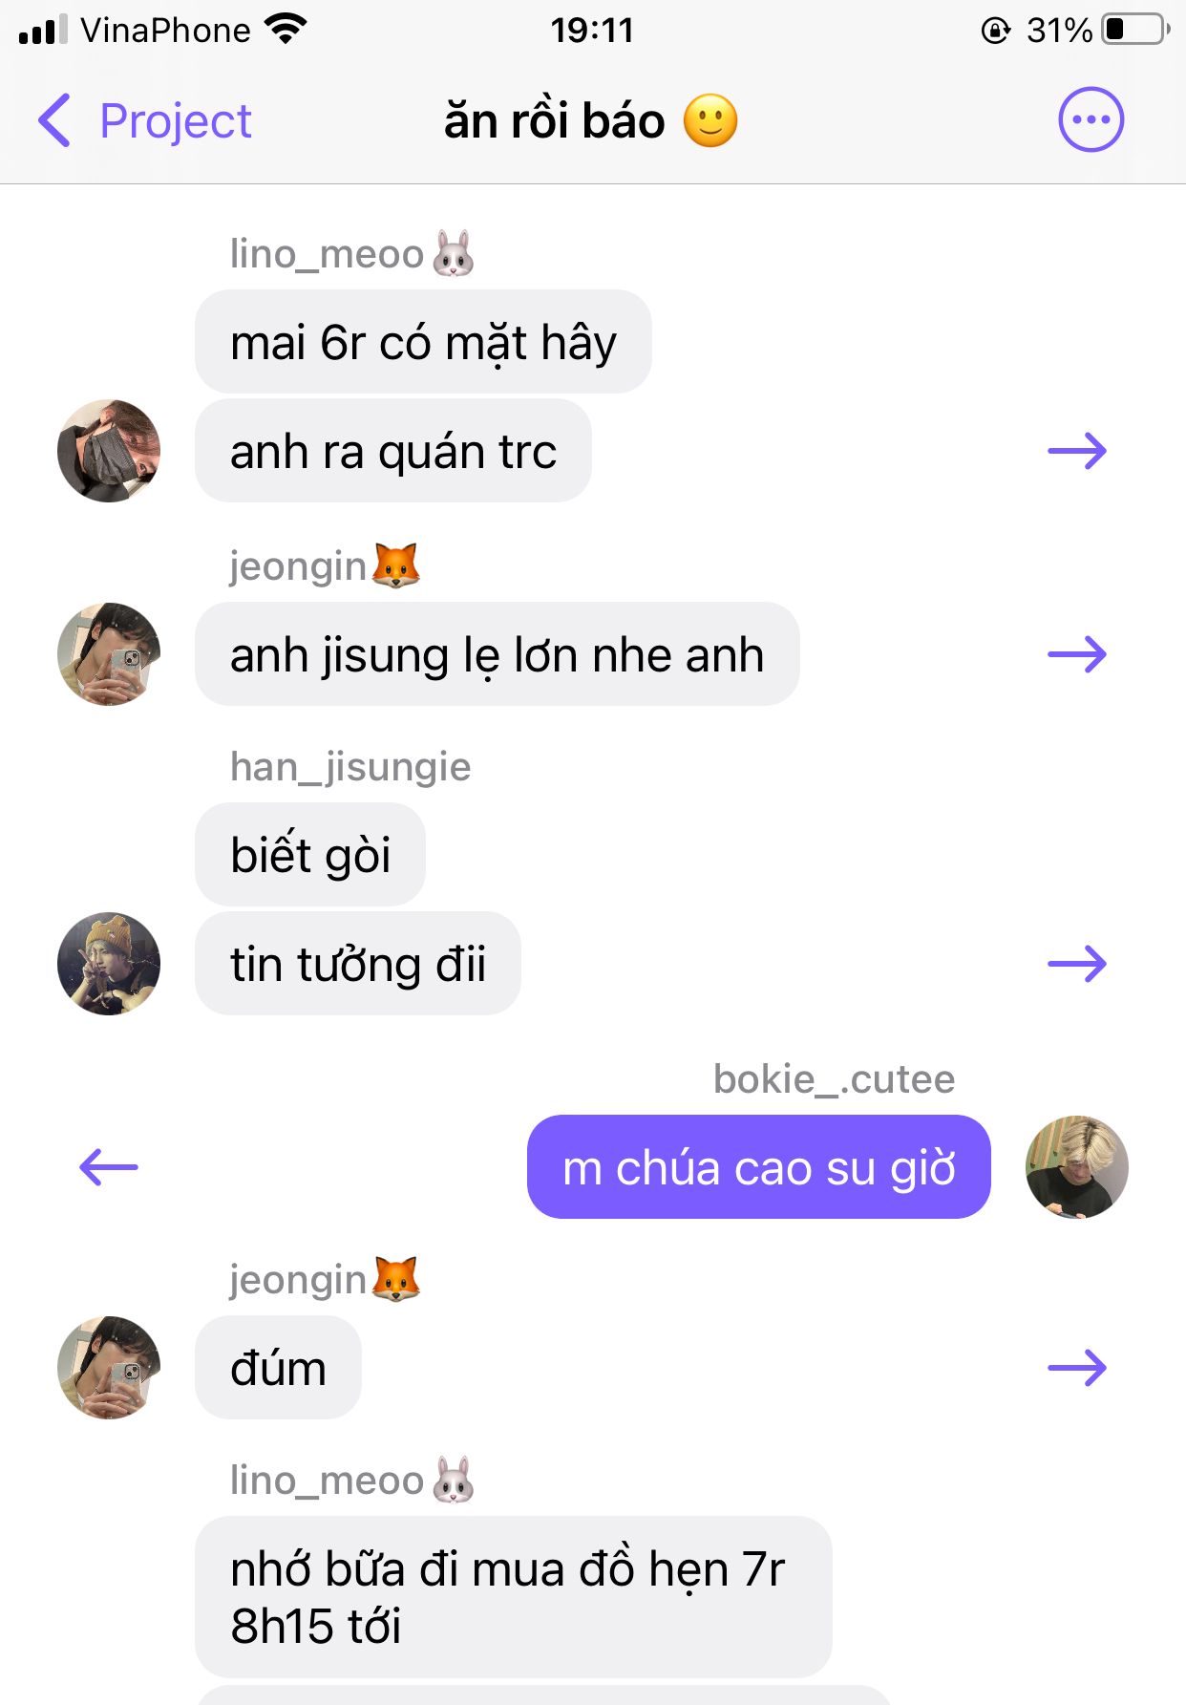
Task: Open han_jisungie's profile avatar
Action: point(109,964)
